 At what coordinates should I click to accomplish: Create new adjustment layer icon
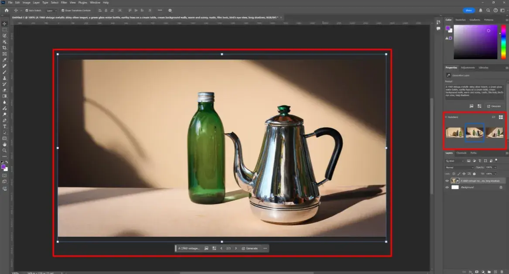click(x=483, y=272)
